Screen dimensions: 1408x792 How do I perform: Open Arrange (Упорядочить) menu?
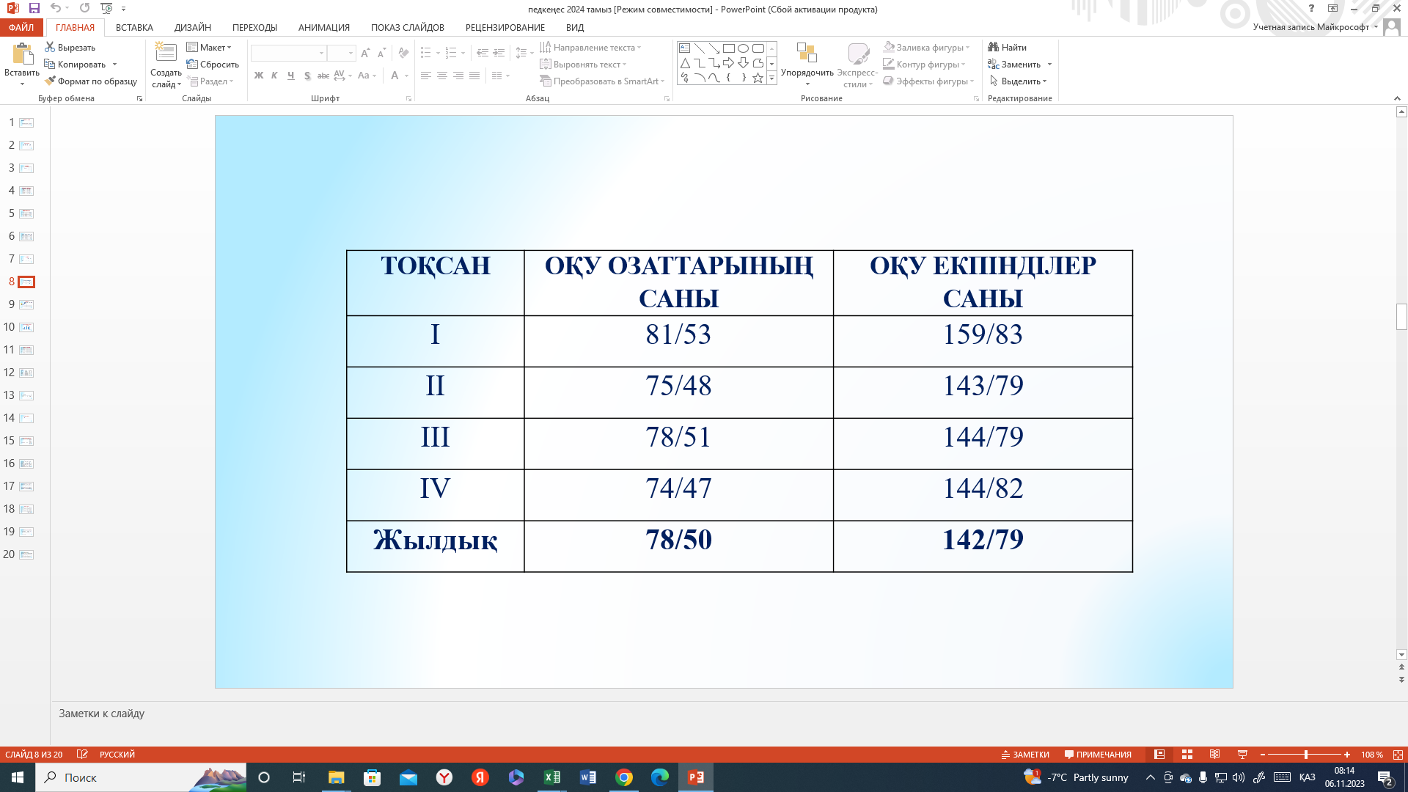coord(807,64)
